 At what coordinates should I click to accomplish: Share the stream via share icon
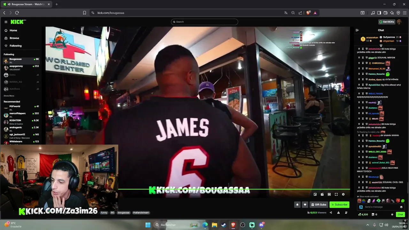pyautogui.click(x=331, y=212)
